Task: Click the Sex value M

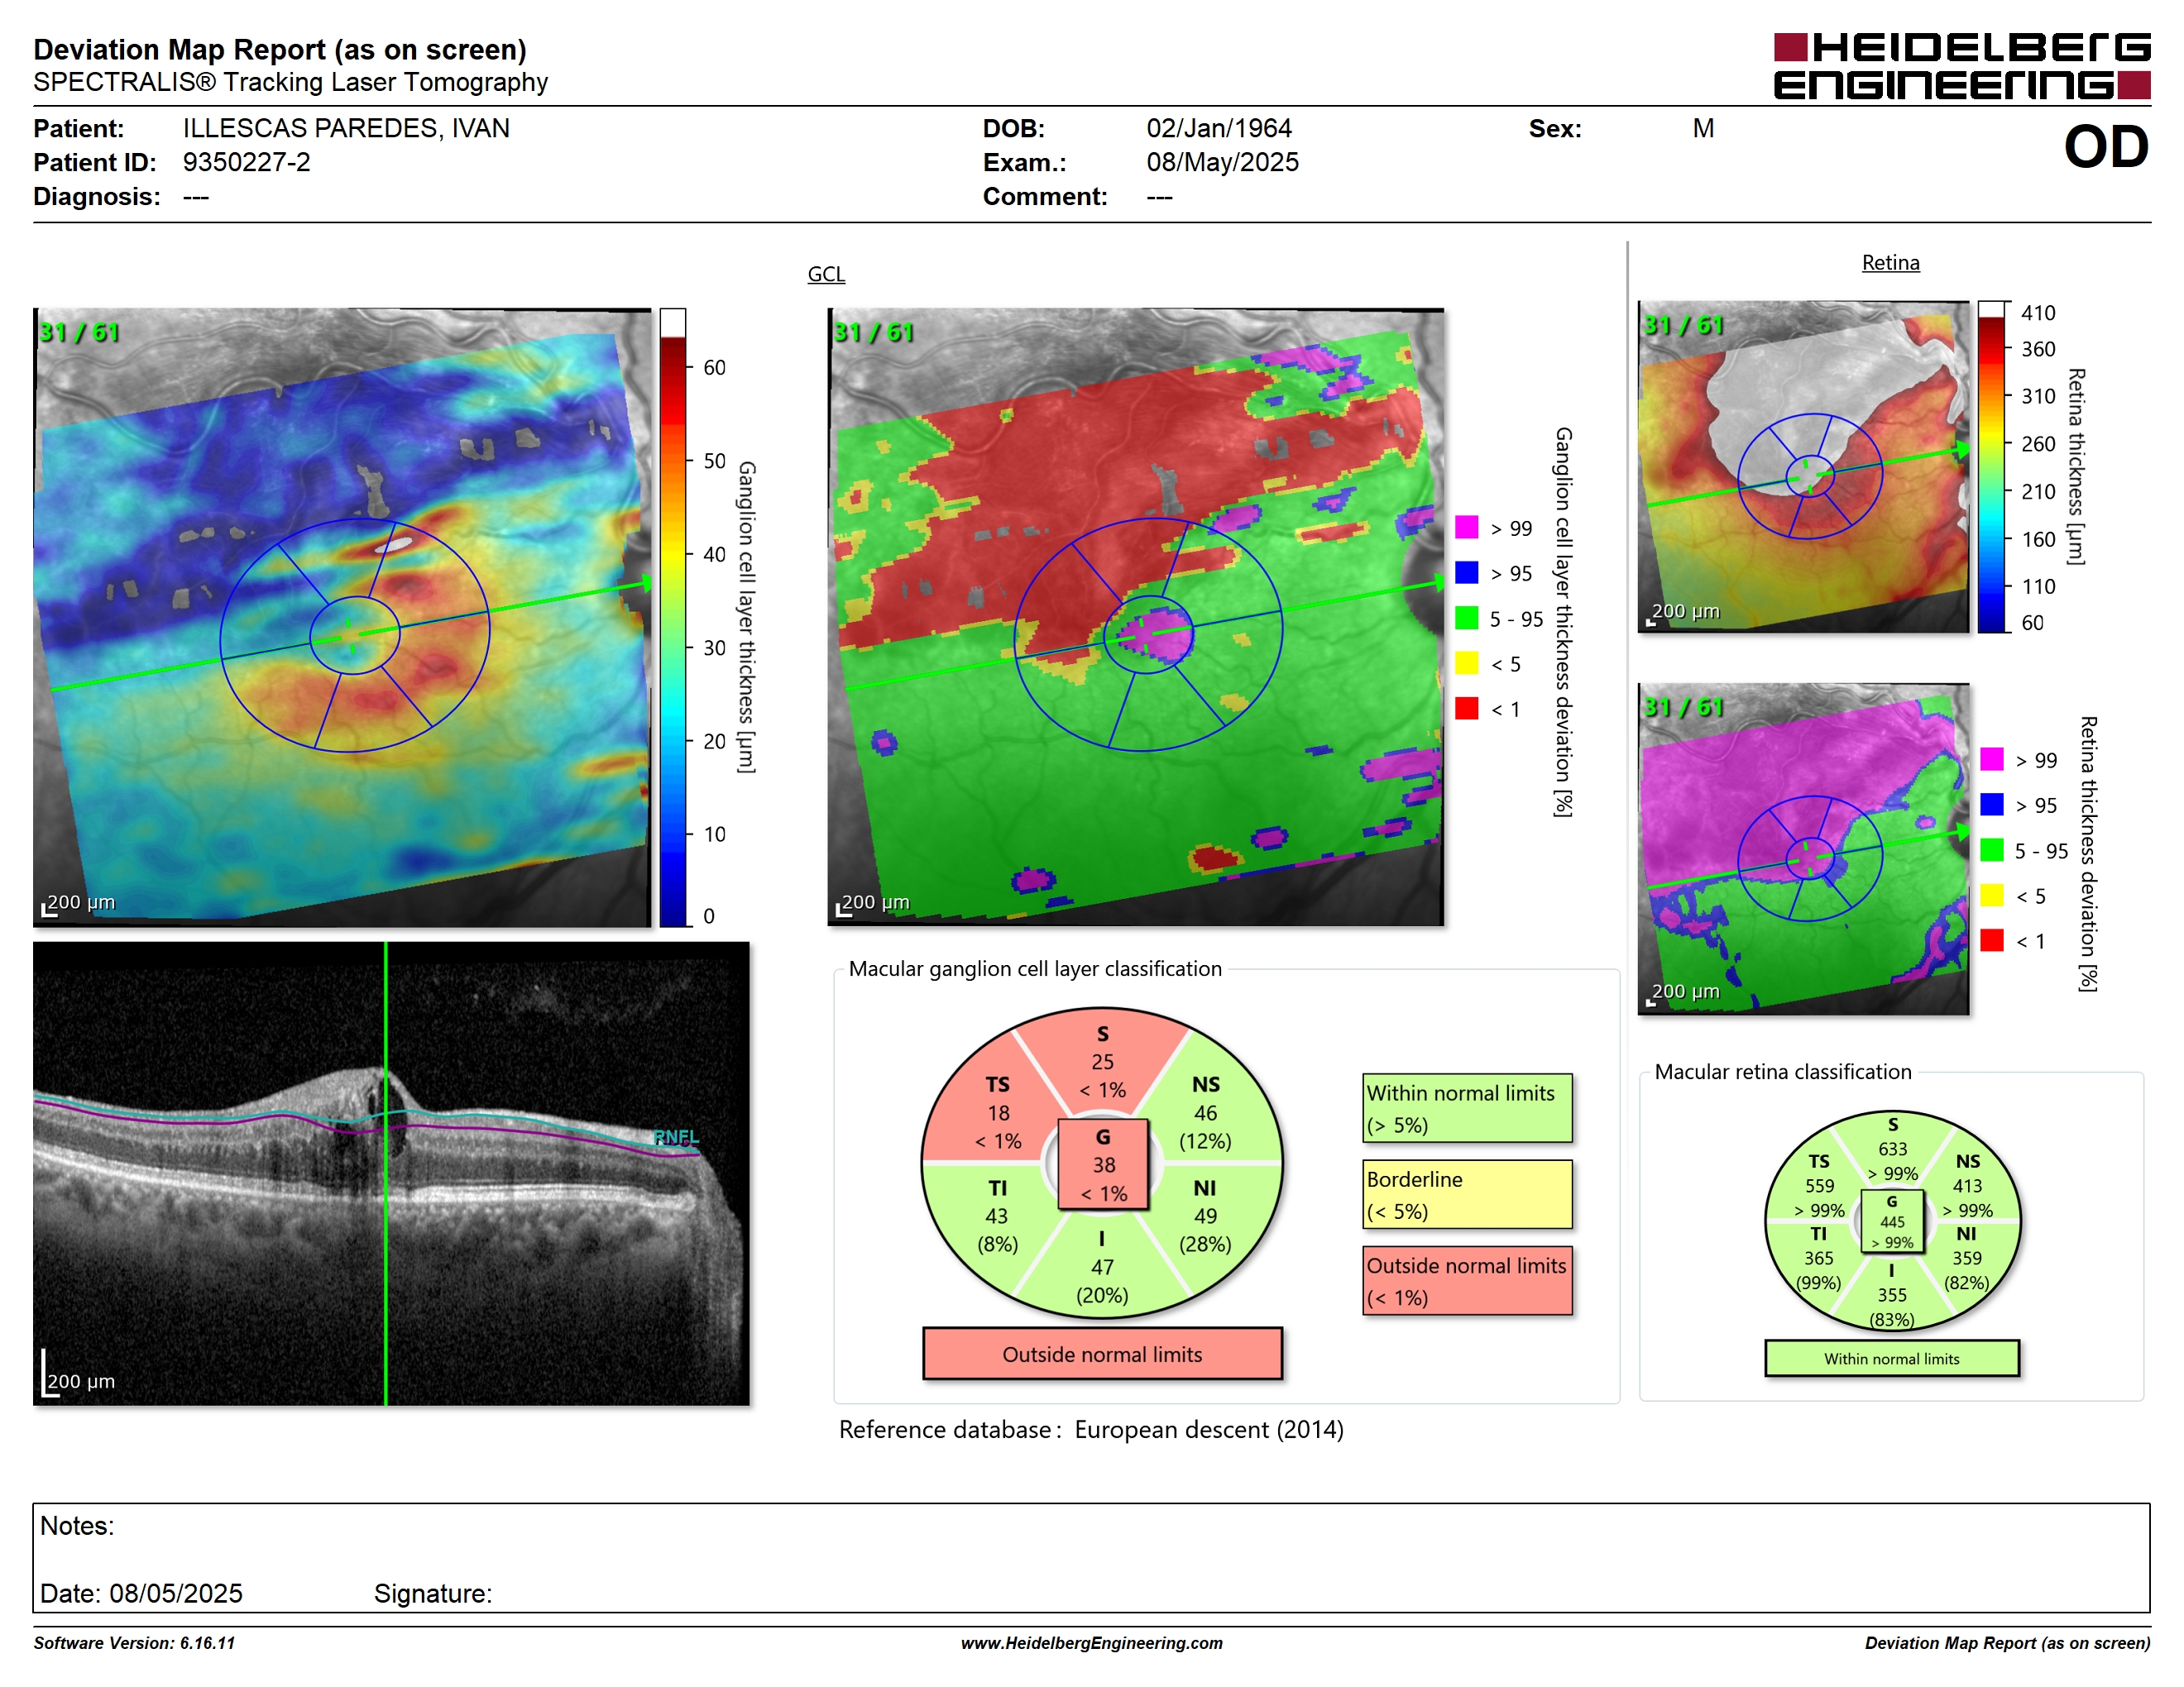Action: point(1703,129)
